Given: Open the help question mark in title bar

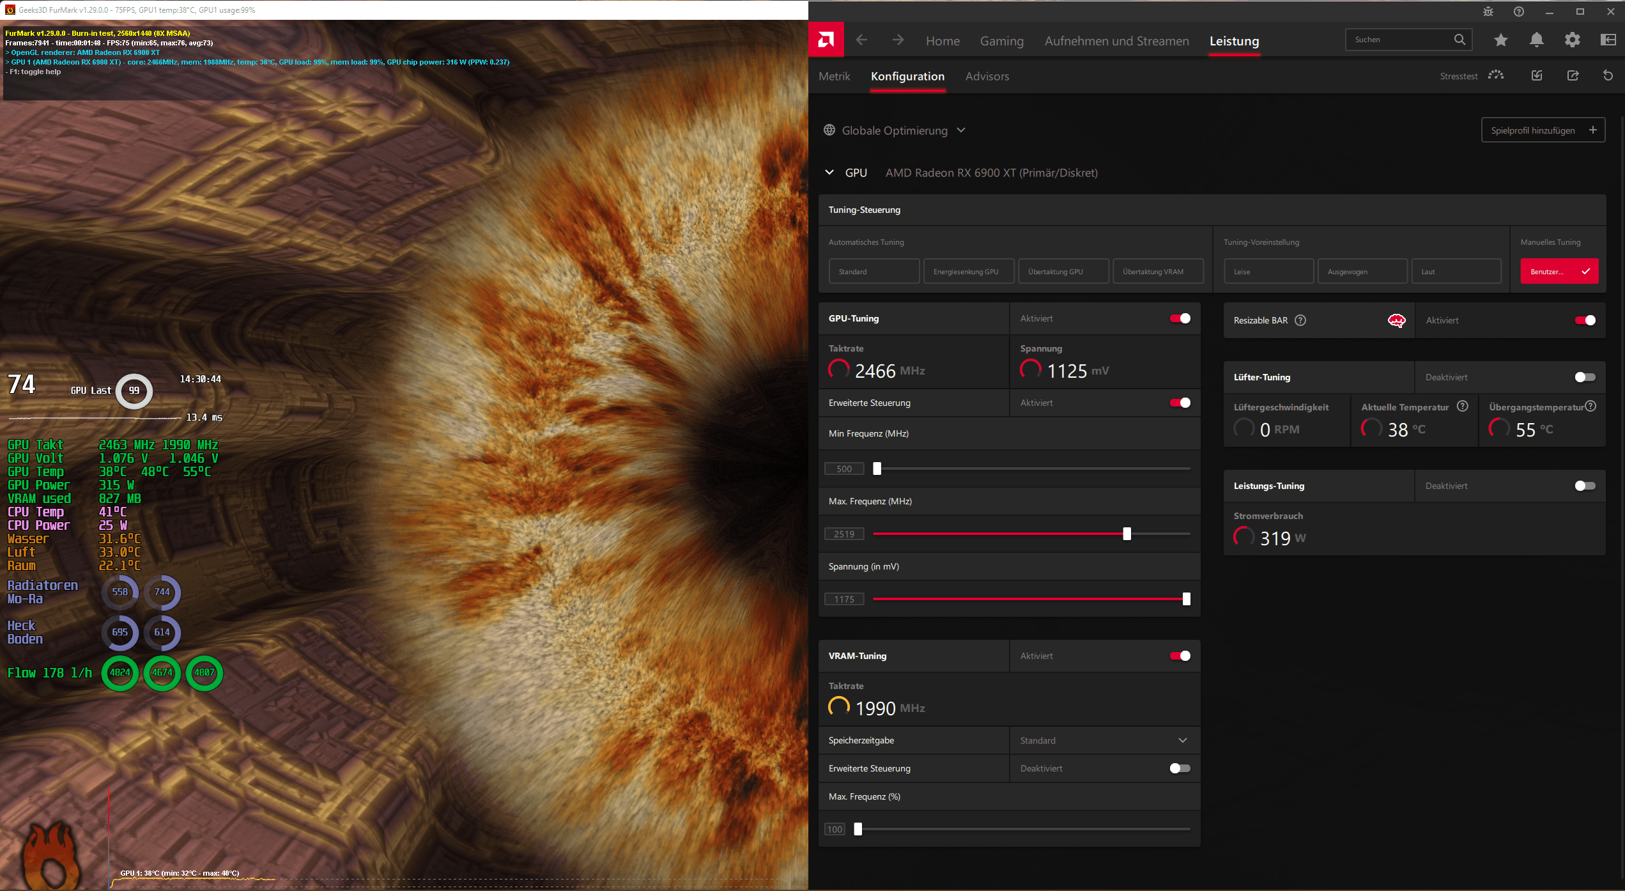Looking at the screenshot, I should (x=1519, y=12).
